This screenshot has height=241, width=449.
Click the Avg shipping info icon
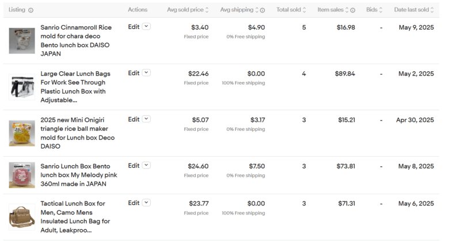click(x=262, y=10)
